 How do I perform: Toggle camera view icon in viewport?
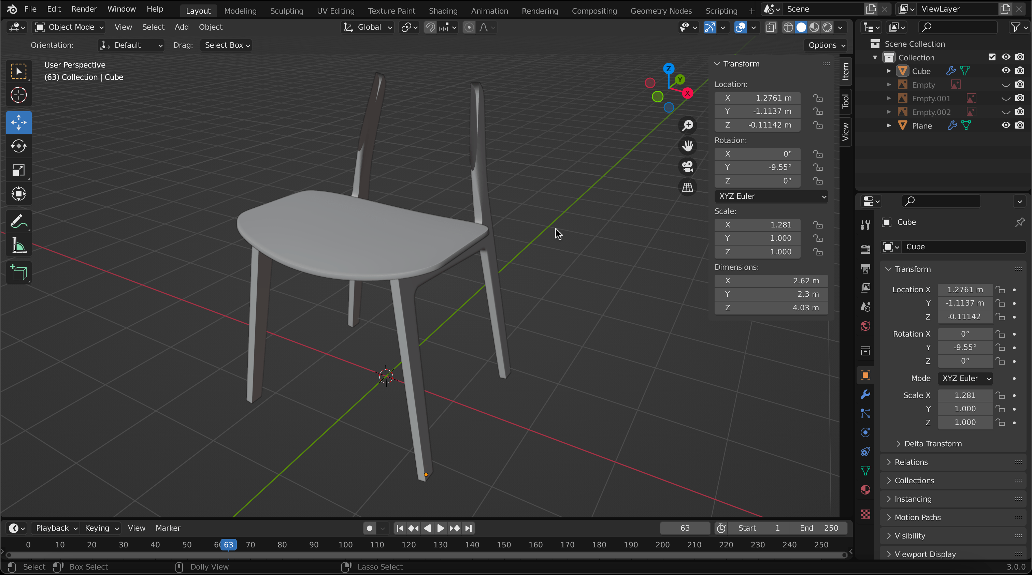tap(688, 166)
